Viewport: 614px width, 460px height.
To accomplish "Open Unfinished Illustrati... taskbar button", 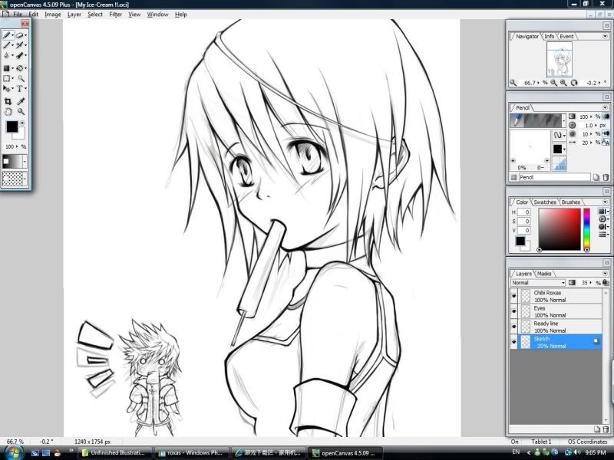I will click(116, 452).
